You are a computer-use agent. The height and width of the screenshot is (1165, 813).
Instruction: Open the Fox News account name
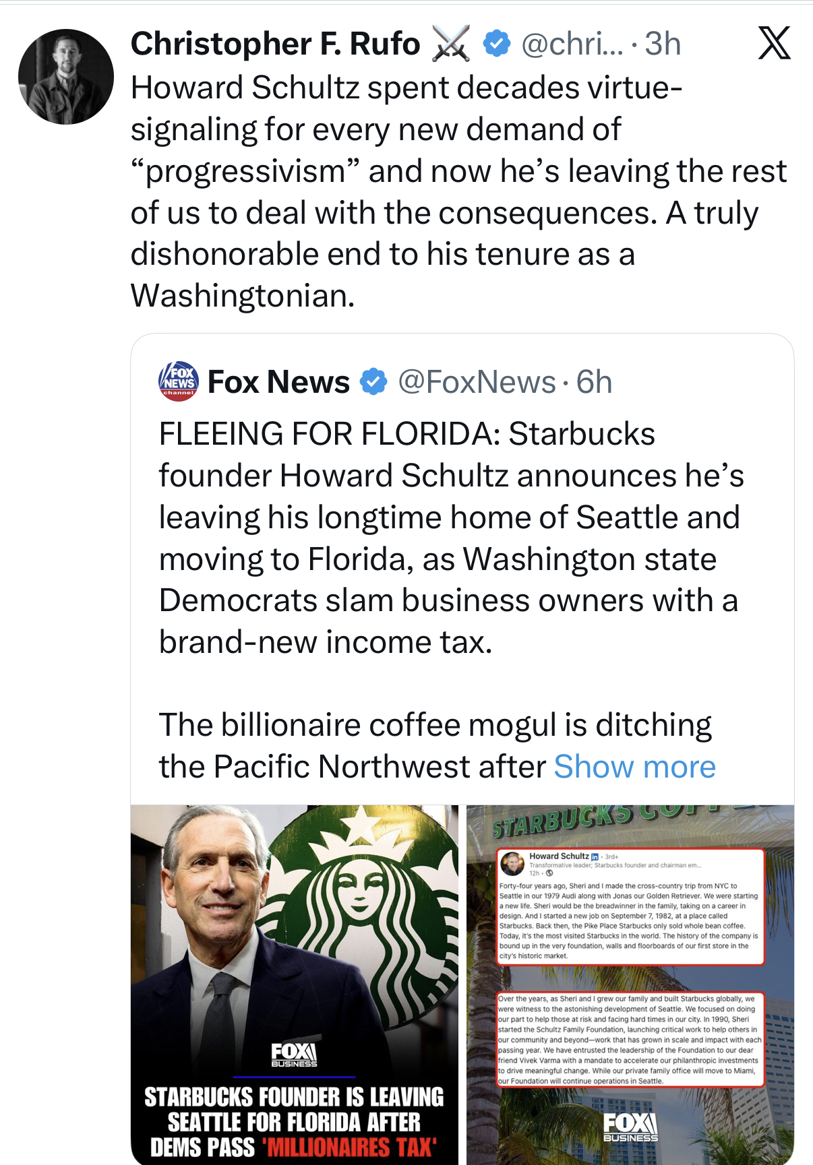(x=278, y=382)
